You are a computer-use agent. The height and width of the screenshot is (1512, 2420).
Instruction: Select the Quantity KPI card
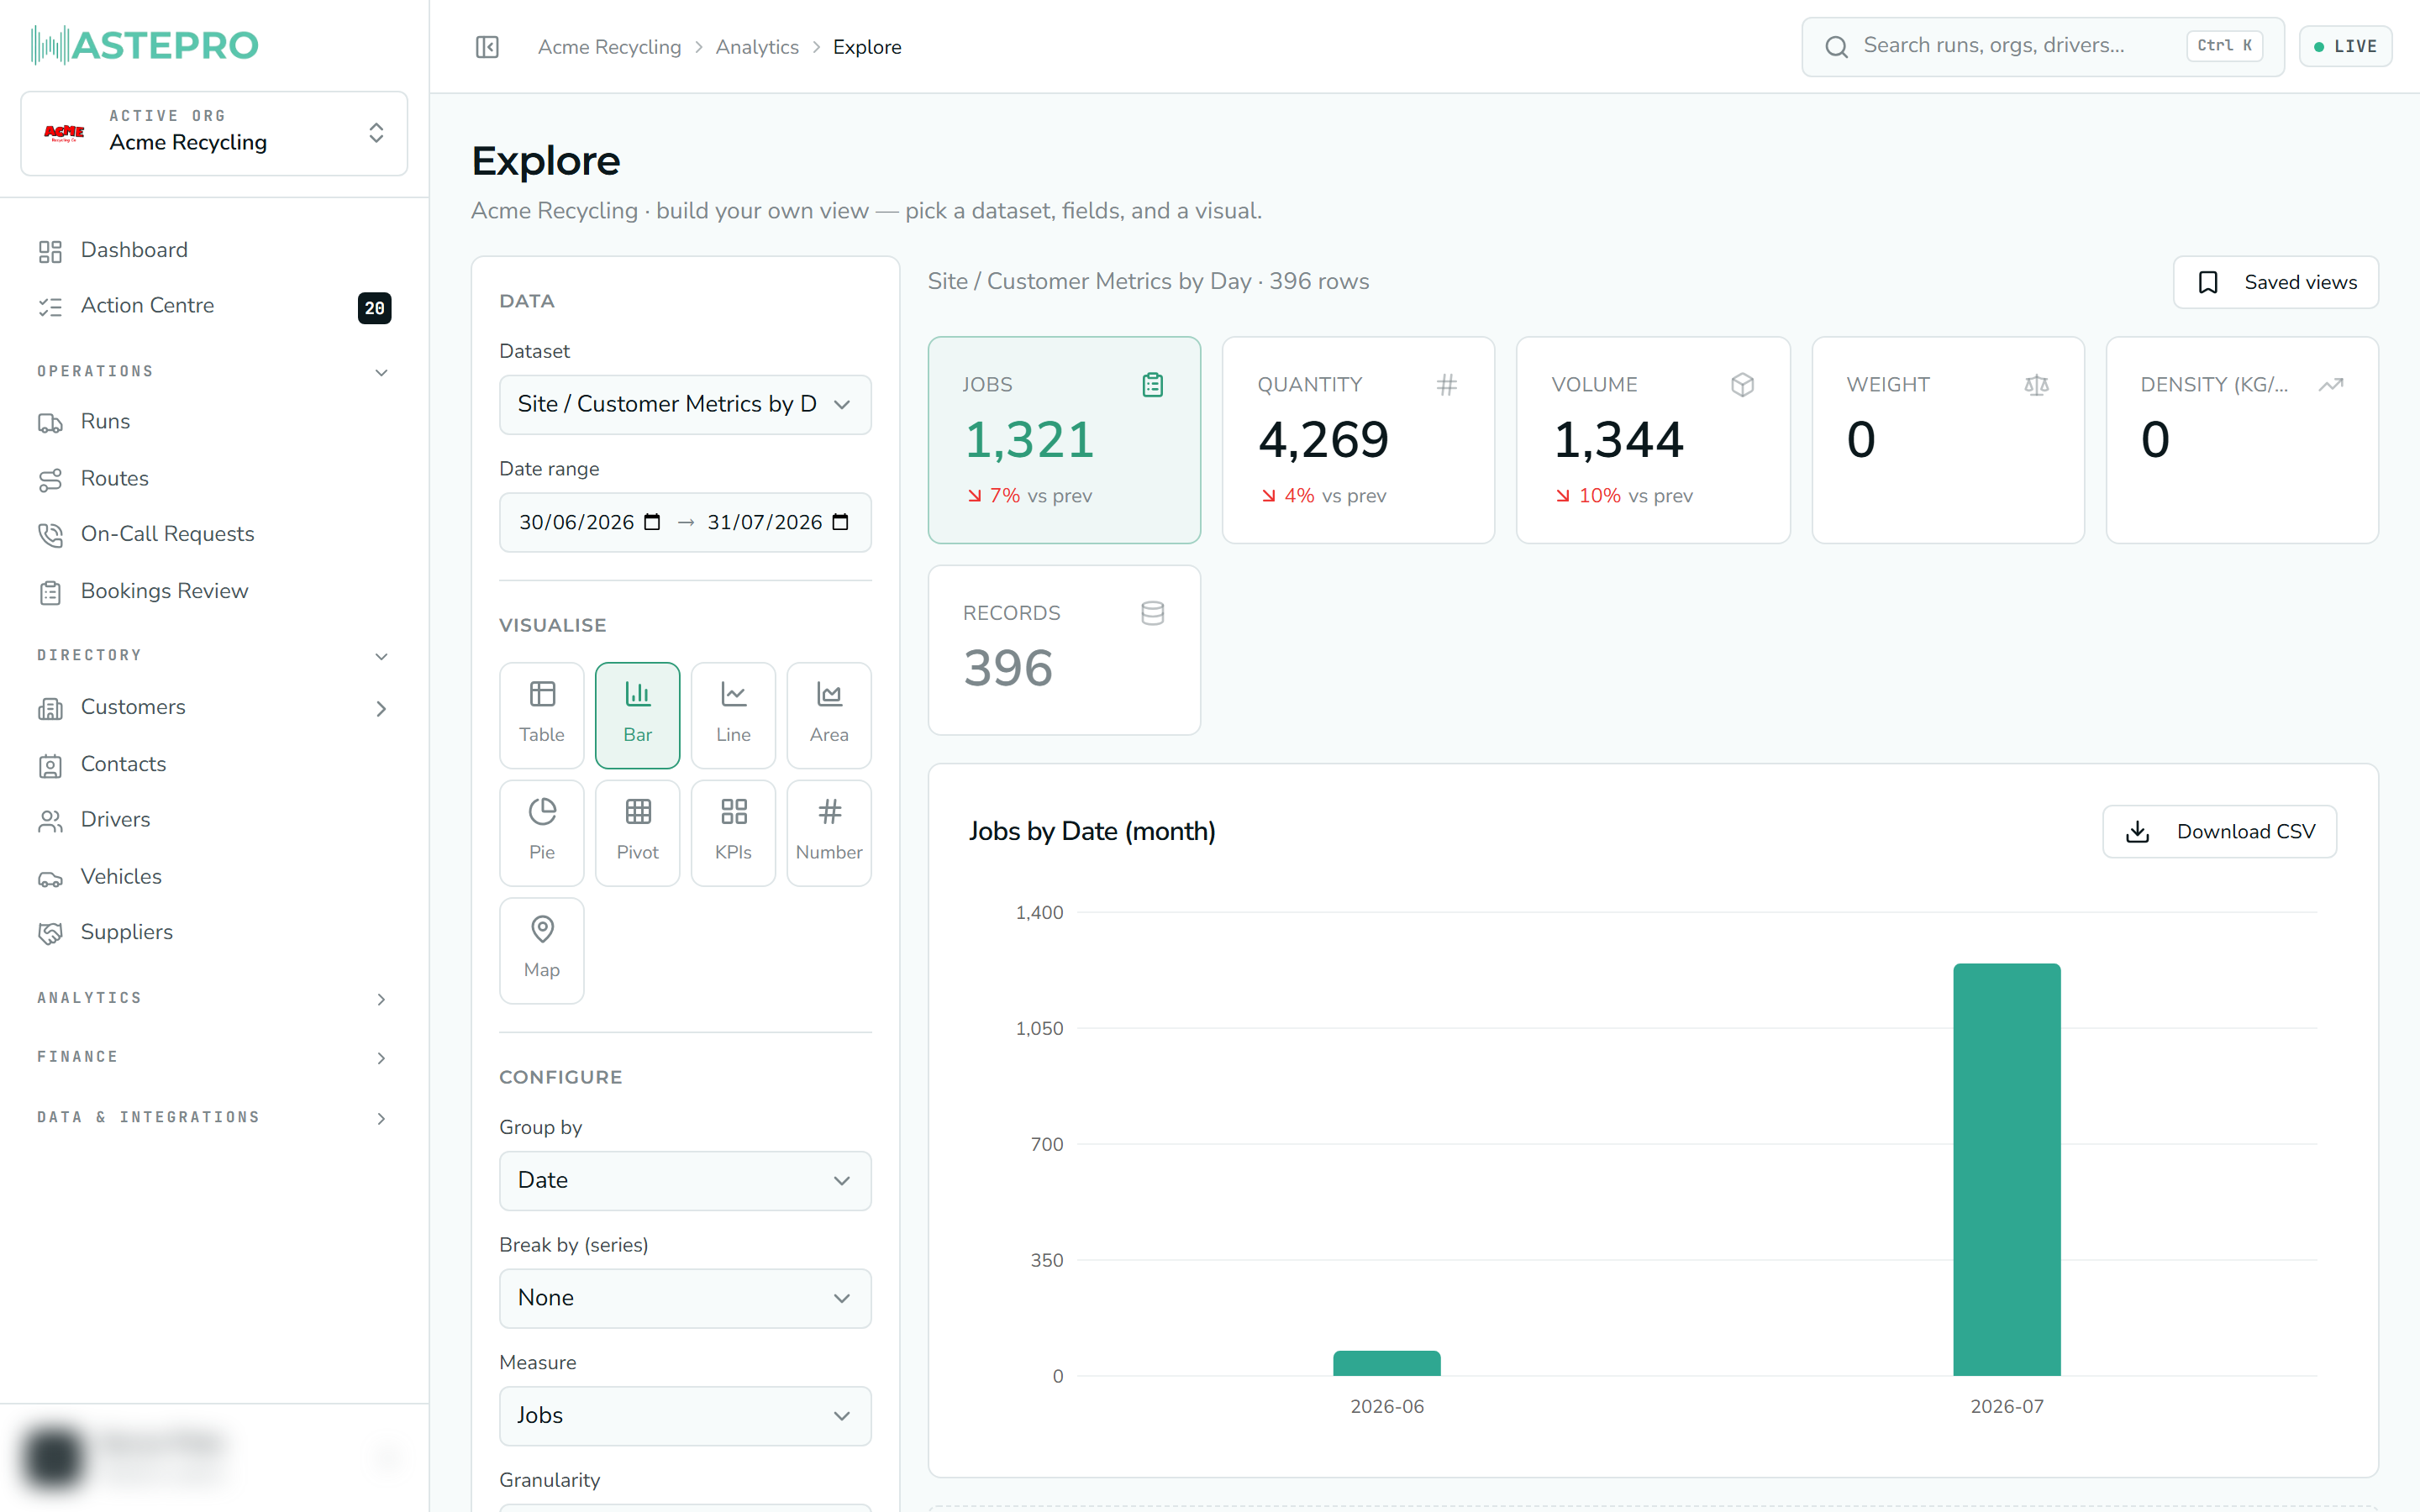coord(1358,440)
